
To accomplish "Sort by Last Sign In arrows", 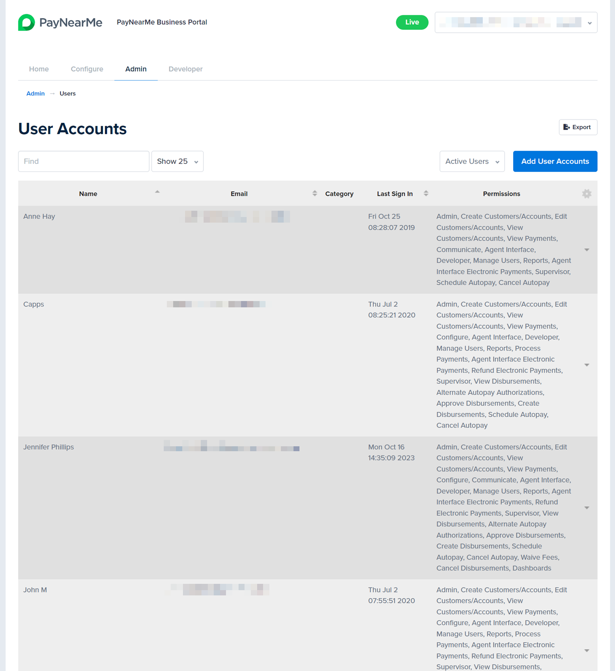I will point(426,193).
